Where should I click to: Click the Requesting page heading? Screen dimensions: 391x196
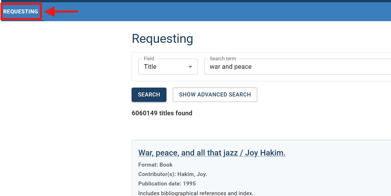click(x=162, y=39)
